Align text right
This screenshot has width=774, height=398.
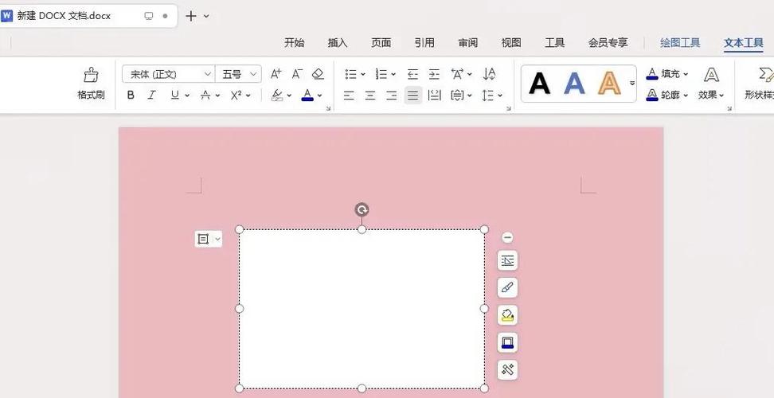(392, 96)
